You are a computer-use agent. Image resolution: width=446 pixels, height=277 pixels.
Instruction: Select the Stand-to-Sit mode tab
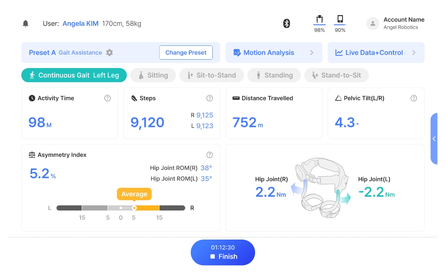(336, 75)
